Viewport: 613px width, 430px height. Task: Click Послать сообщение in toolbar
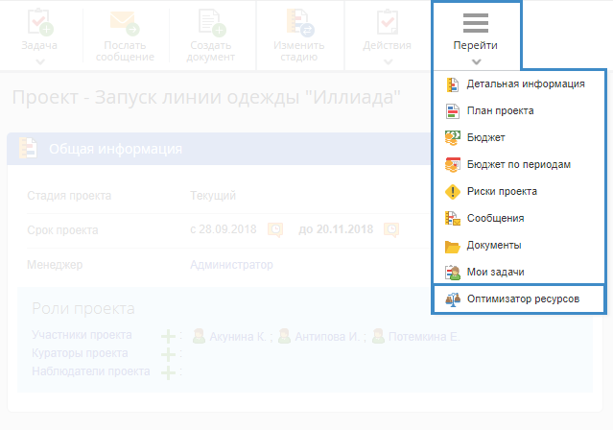click(125, 35)
